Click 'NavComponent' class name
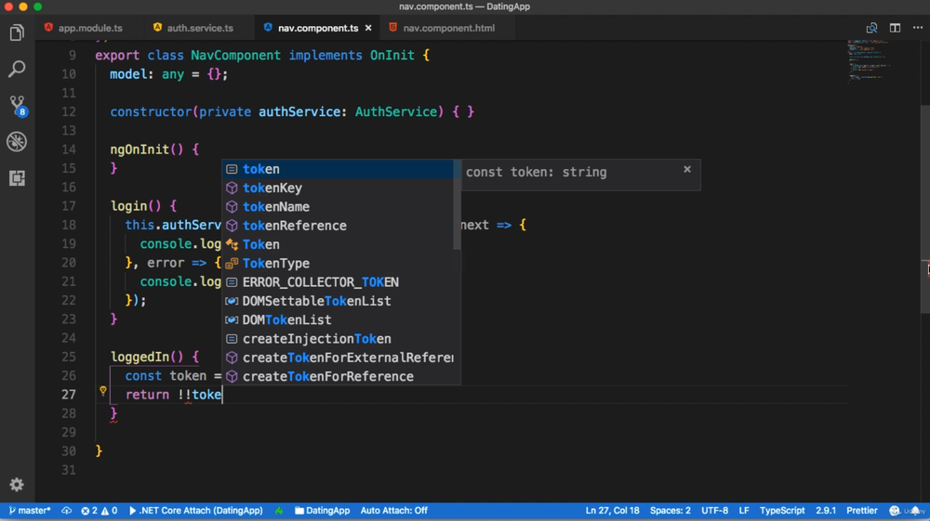The height and width of the screenshot is (521, 930). click(235, 55)
